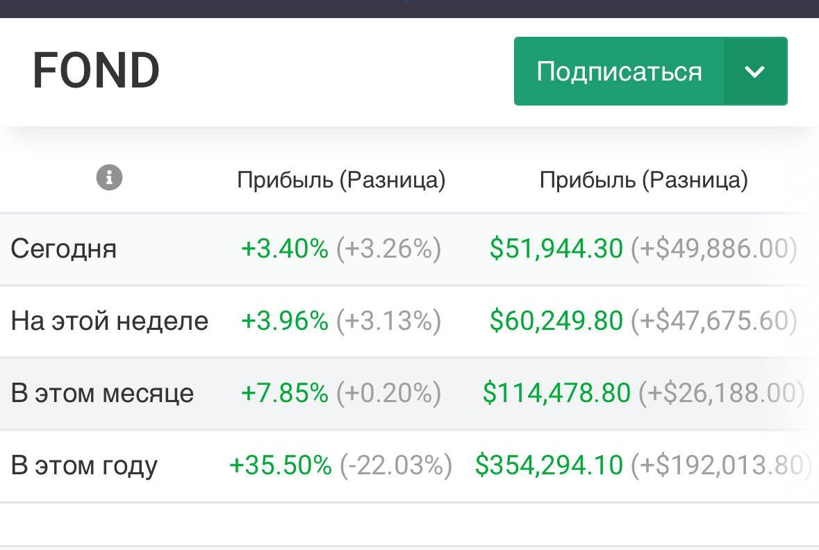Image resolution: width=819 pixels, height=550 pixels.
Task: Click the percent Прибыль (Разница) column header
Action: click(x=341, y=180)
